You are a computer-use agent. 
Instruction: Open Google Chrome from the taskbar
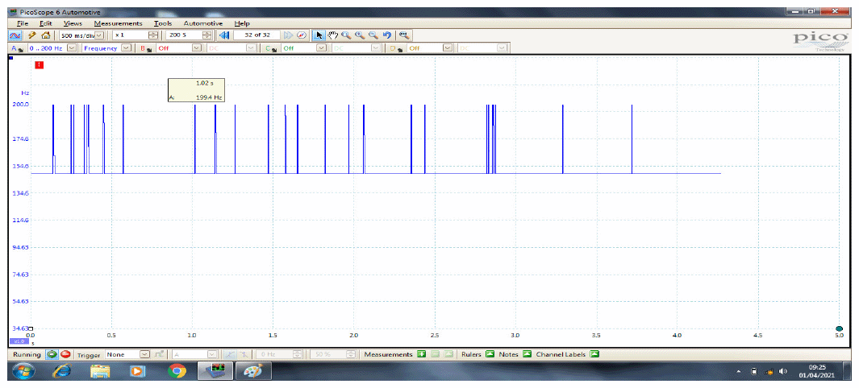[x=177, y=371]
